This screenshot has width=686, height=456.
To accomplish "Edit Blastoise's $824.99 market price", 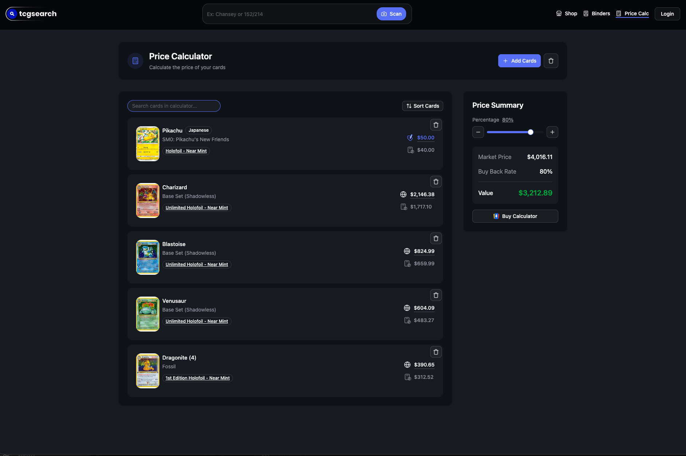I will tap(424, 251).
